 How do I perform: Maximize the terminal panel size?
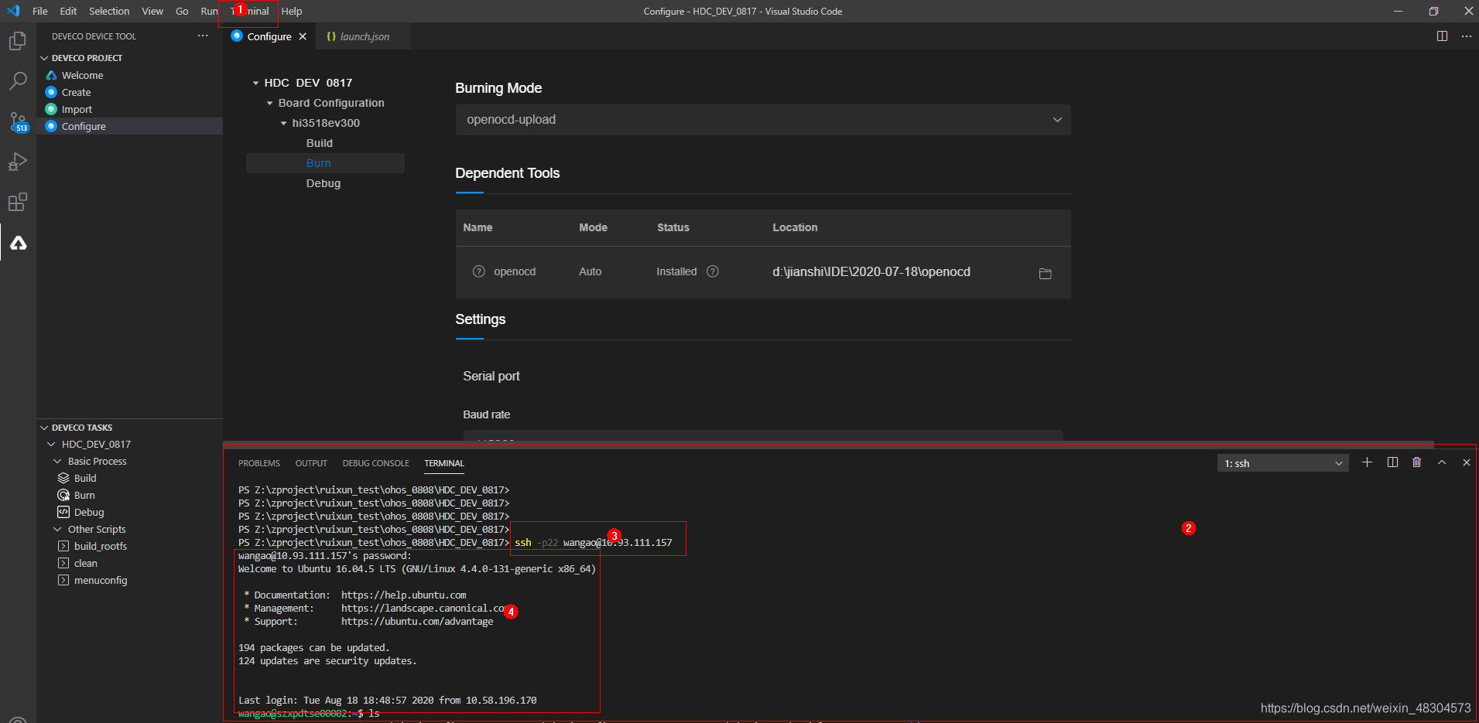click(1441, 462)
